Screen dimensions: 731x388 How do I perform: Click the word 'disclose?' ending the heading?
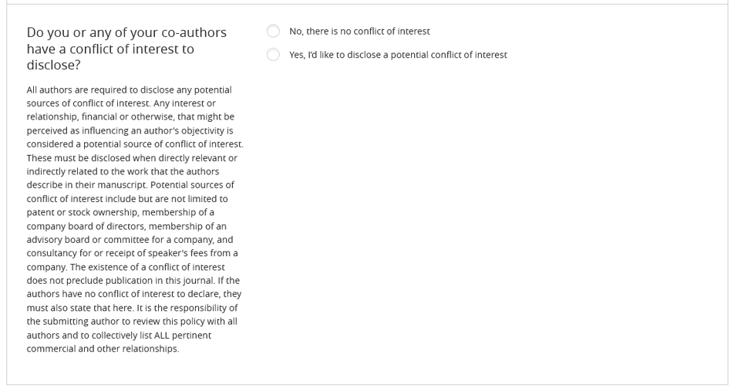[54, 65]
